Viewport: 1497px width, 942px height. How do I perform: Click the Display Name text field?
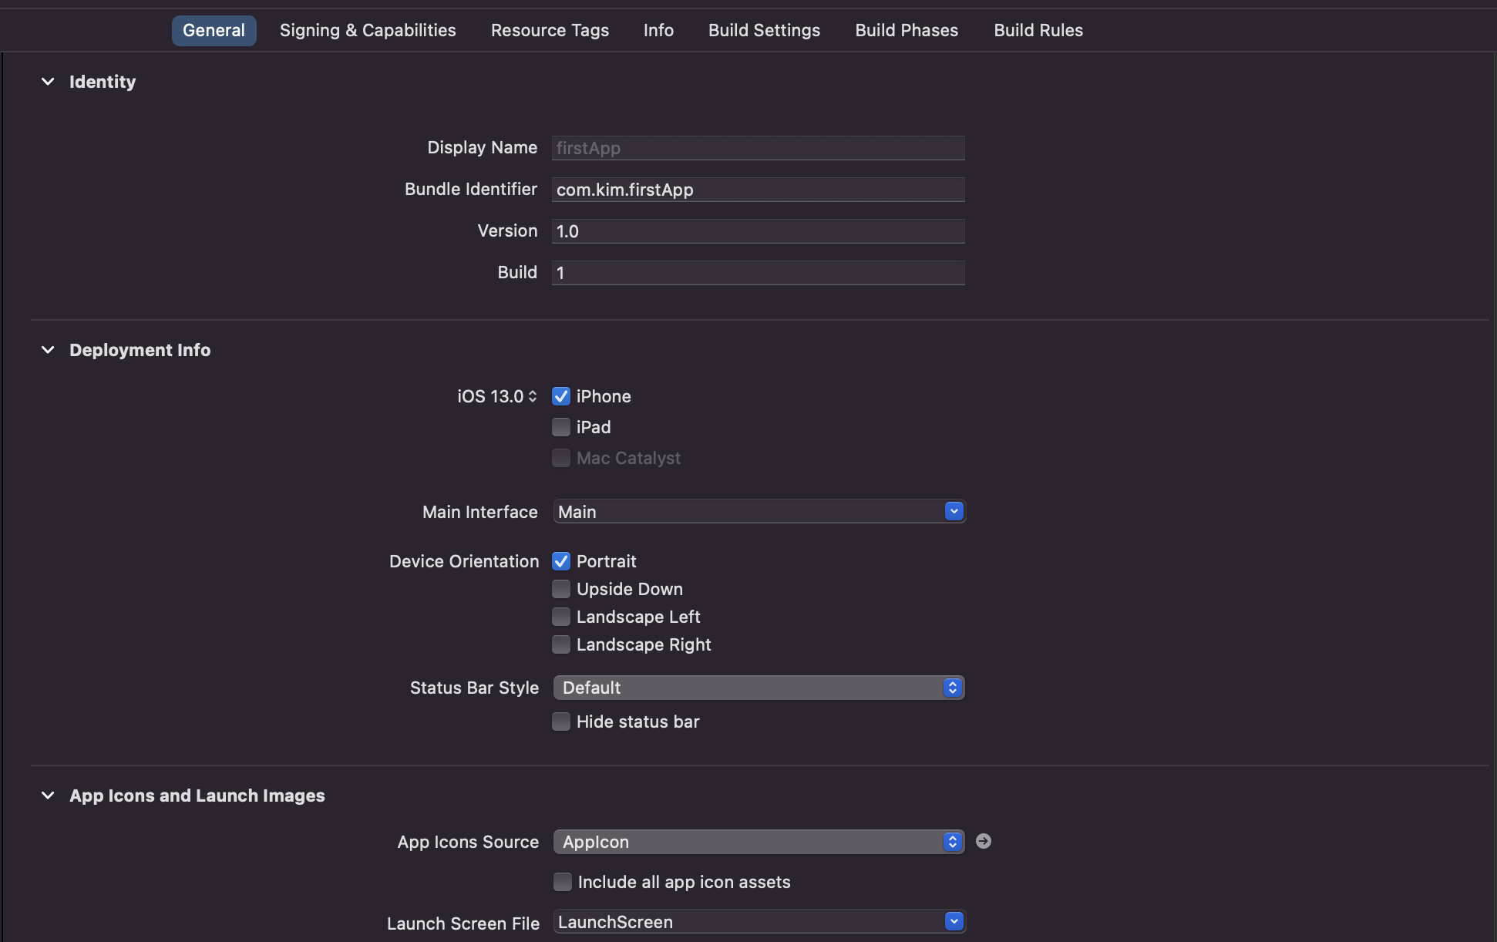point(758,148)
